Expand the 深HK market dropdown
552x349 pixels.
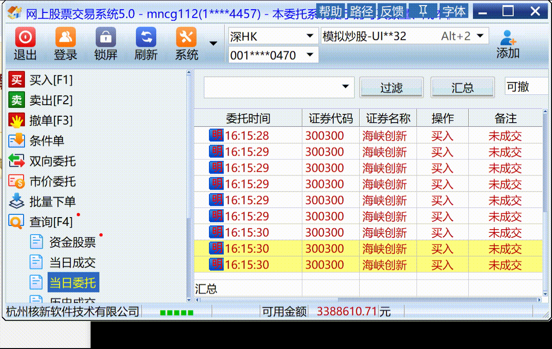[x=273, y=36]
